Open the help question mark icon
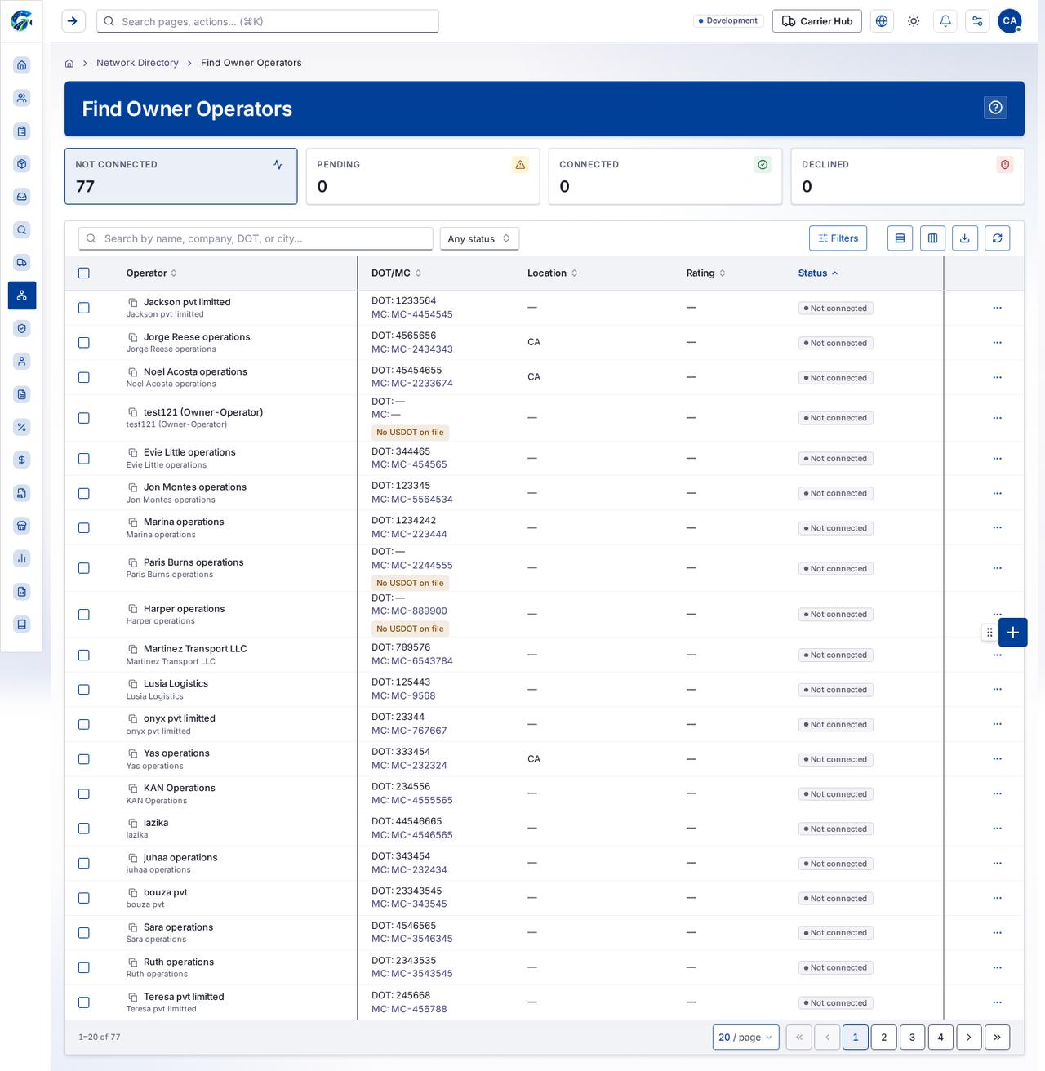 995,108
